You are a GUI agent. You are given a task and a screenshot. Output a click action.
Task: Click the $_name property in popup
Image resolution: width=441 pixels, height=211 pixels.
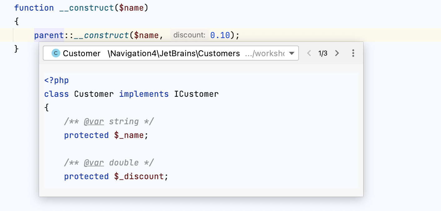(x=129, y=135)
